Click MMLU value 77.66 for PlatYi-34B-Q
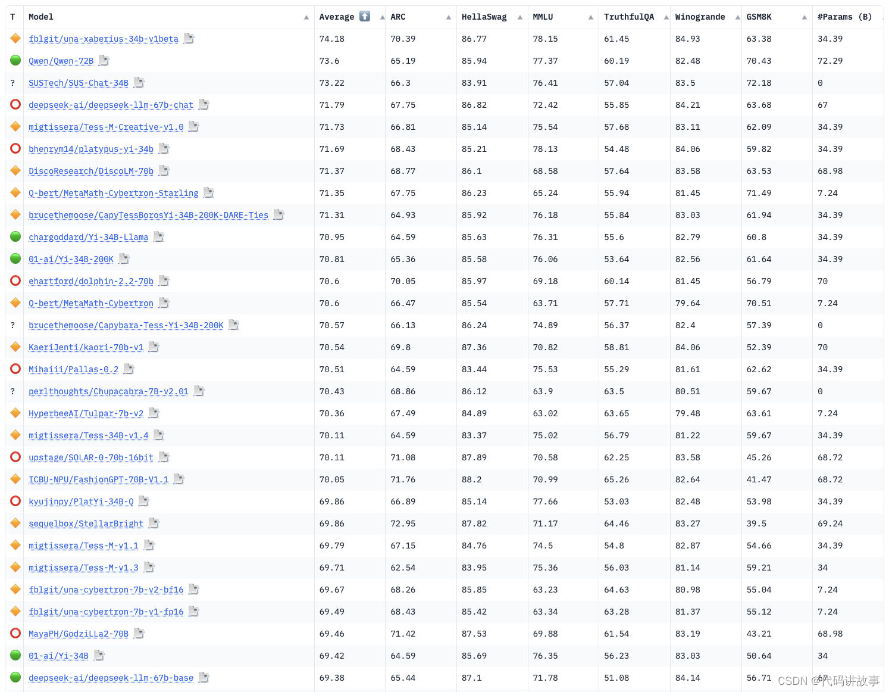889x692 pixels. [546, 501]
